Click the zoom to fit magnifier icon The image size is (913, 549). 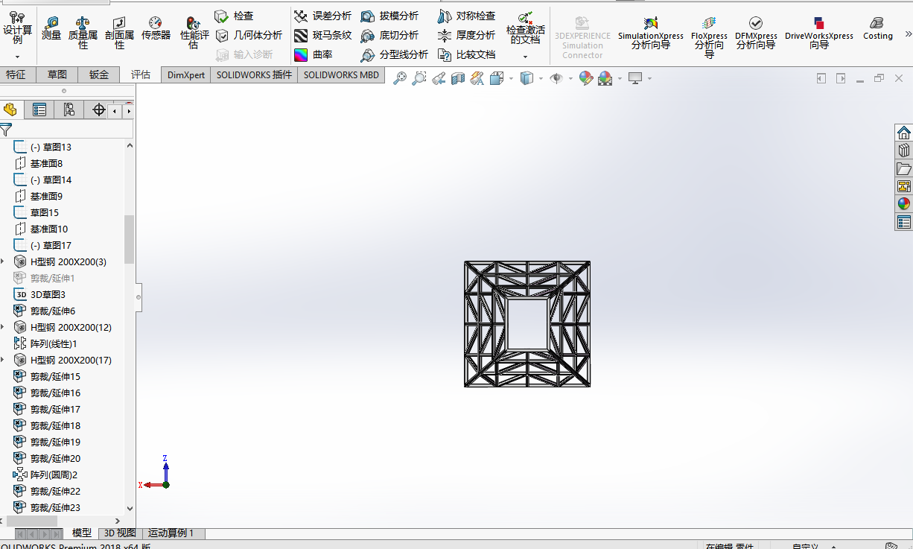click(x=400, y=78)
